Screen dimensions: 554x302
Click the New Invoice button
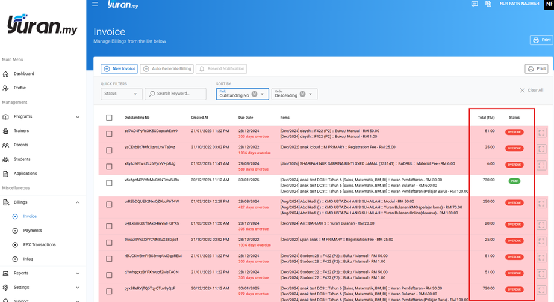[x=119, y=69]
